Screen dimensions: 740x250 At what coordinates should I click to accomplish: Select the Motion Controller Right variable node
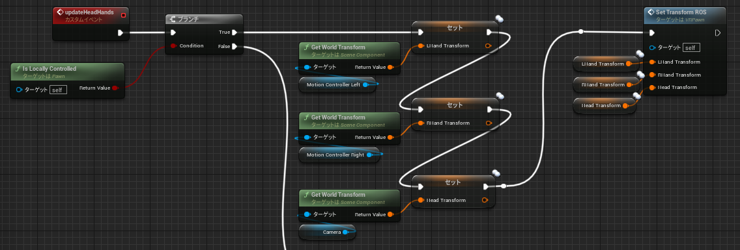[339, 155]
